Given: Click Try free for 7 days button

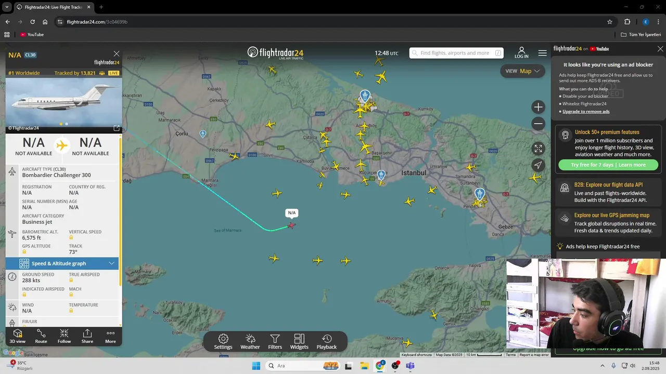Looking at the screenshot, I should coord(608,165).
